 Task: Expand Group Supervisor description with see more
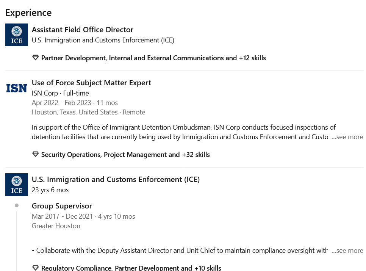tap(347, 251)
